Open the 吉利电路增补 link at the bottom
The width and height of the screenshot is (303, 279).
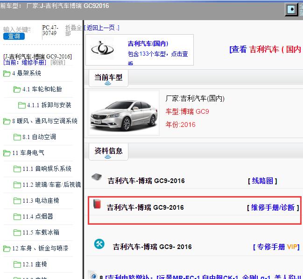click(x=201, y=277)
